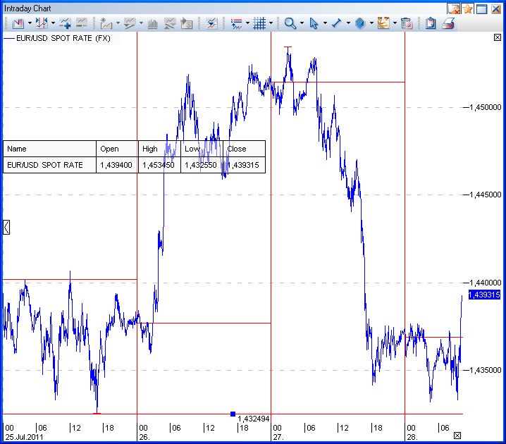Click the 28. date label on time axis
Image resolution: width=506 pixels, height=444 pixels.
[412, 437]
